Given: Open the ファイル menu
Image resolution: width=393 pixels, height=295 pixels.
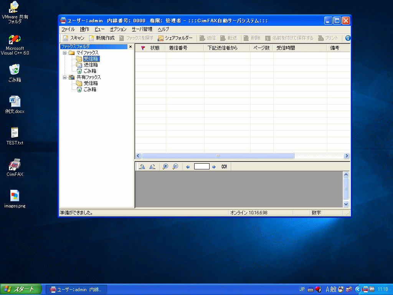Looking at the screenshot, I should click(x=68, y=29).
